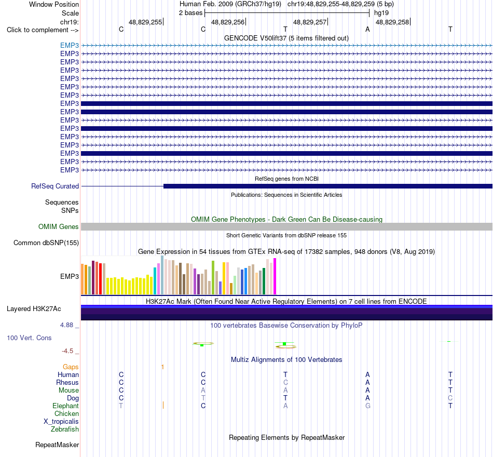Open the 'RefSeq Curated' track label

point(55,186)
